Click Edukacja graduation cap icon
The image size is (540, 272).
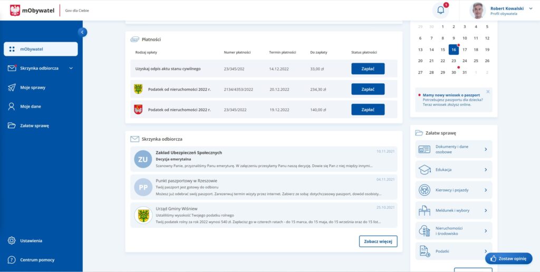click(425, 170)
